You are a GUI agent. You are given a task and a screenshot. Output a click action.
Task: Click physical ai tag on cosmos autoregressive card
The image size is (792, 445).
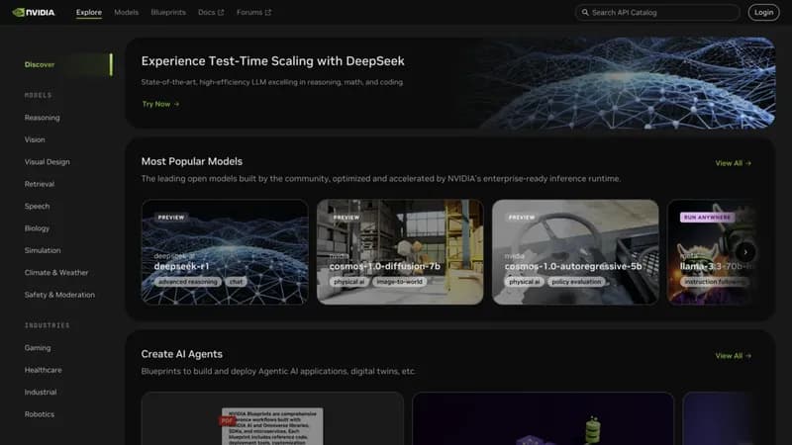525,282
